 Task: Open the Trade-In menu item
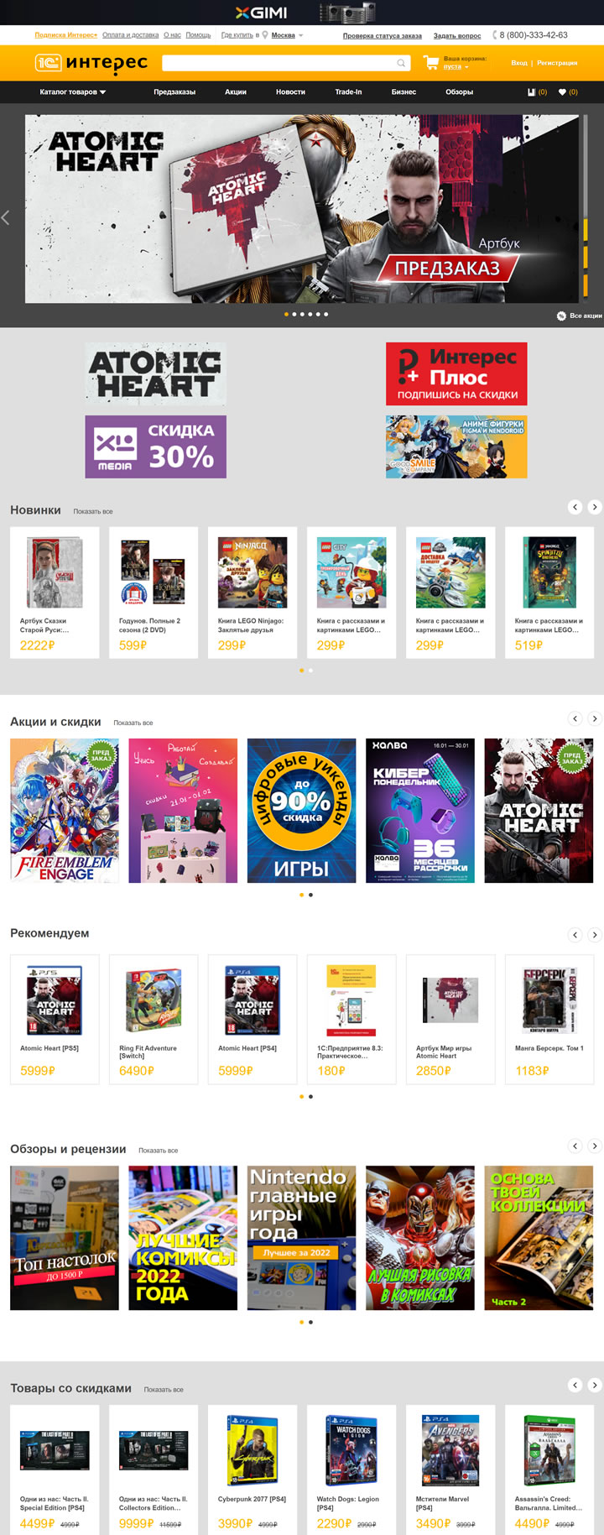(348, 92)
